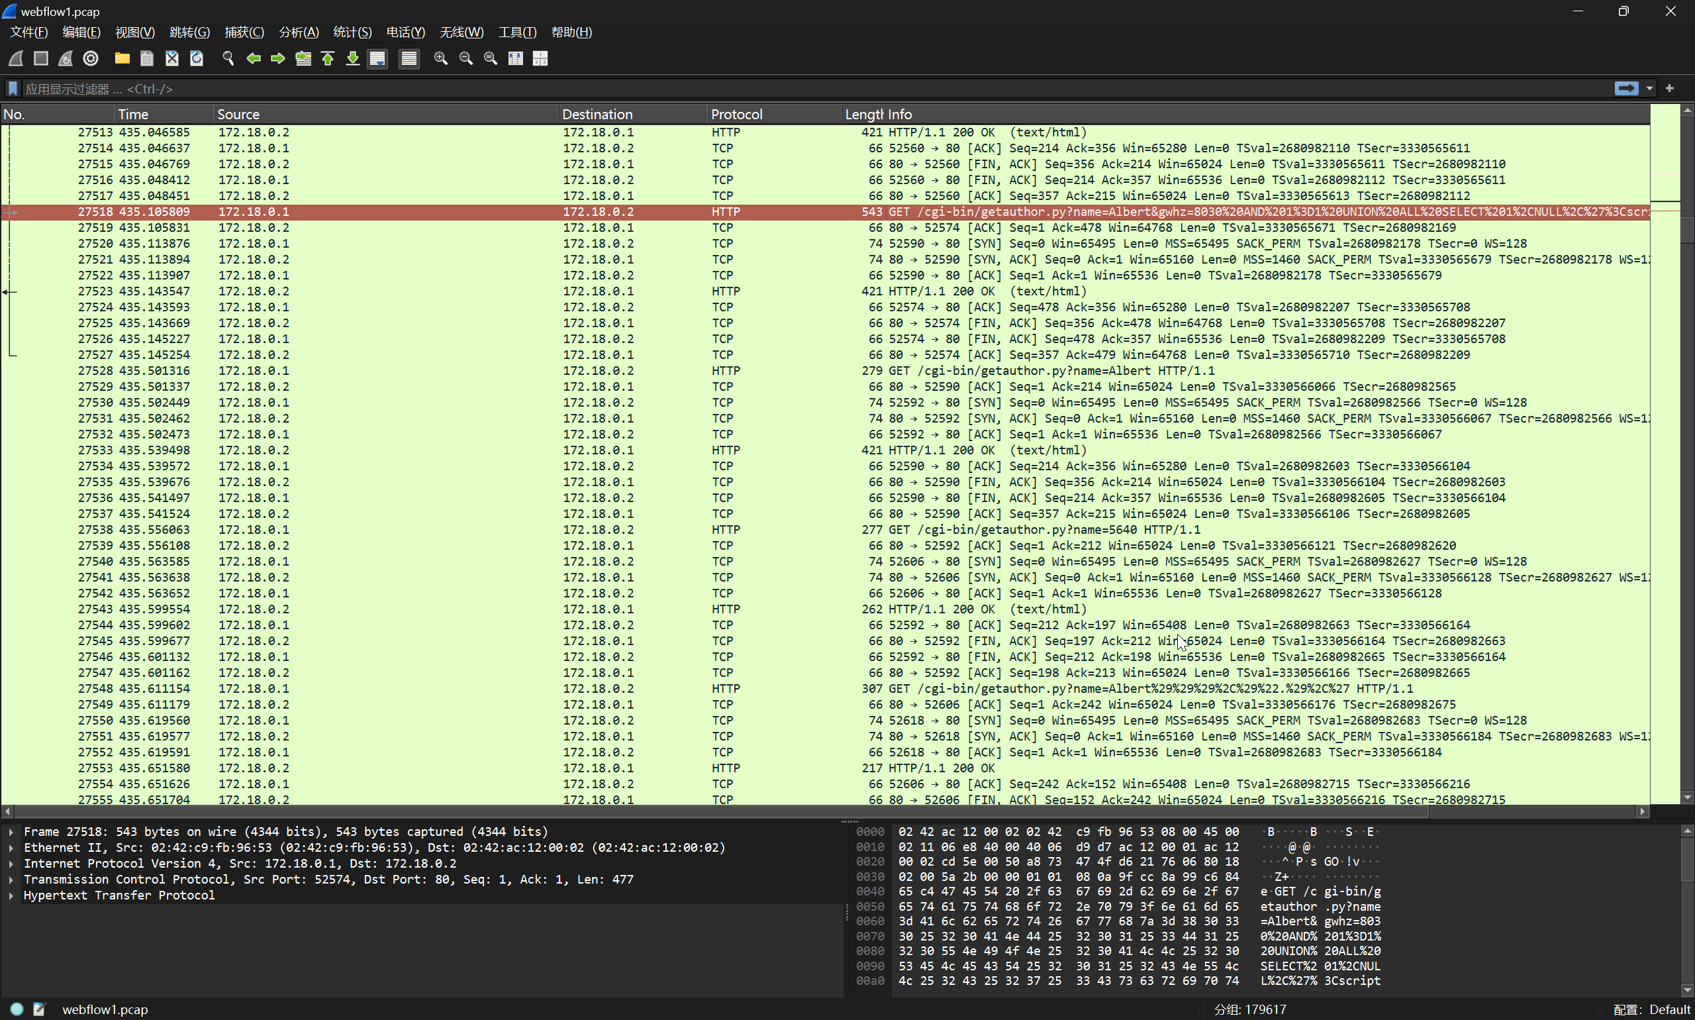The height and width of the screenshot is (1020, 1695).
Task: Stop the capture with the square icon
Action: [40, 58]
